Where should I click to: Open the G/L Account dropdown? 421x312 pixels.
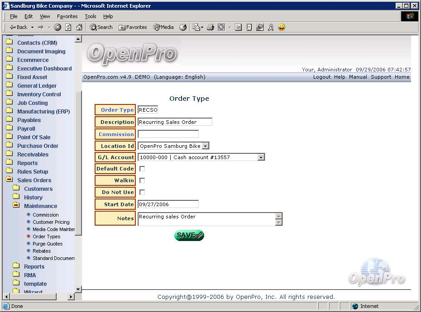click(261, 157)
